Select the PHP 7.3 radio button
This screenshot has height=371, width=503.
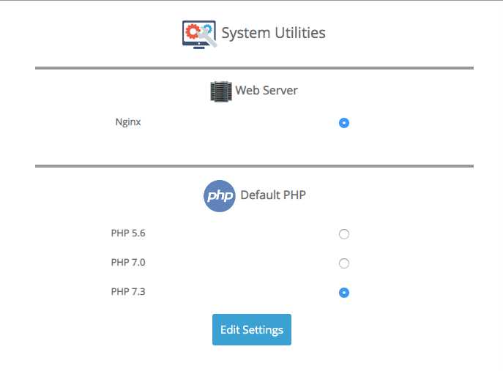[344, 293]
